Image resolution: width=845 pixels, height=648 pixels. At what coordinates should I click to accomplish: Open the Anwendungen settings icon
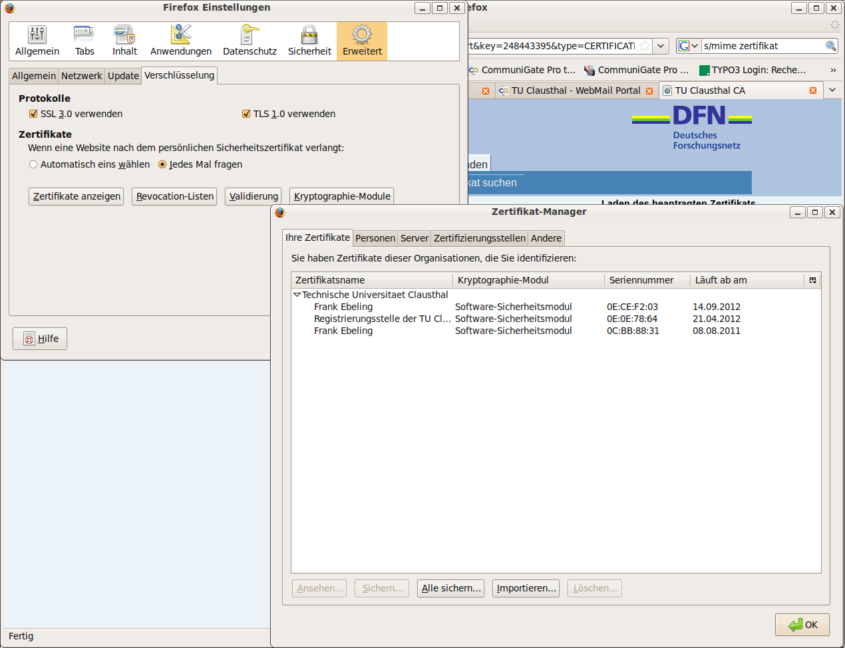tap(180, 35)
